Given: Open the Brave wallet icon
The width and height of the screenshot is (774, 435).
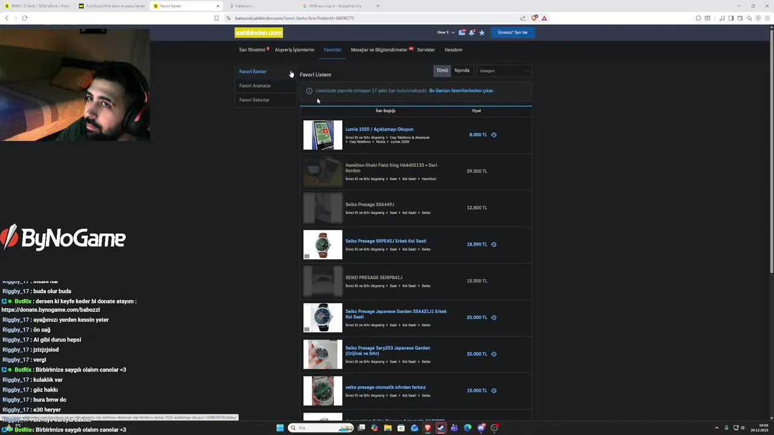Looking at the screenshot, I should 740,18.
